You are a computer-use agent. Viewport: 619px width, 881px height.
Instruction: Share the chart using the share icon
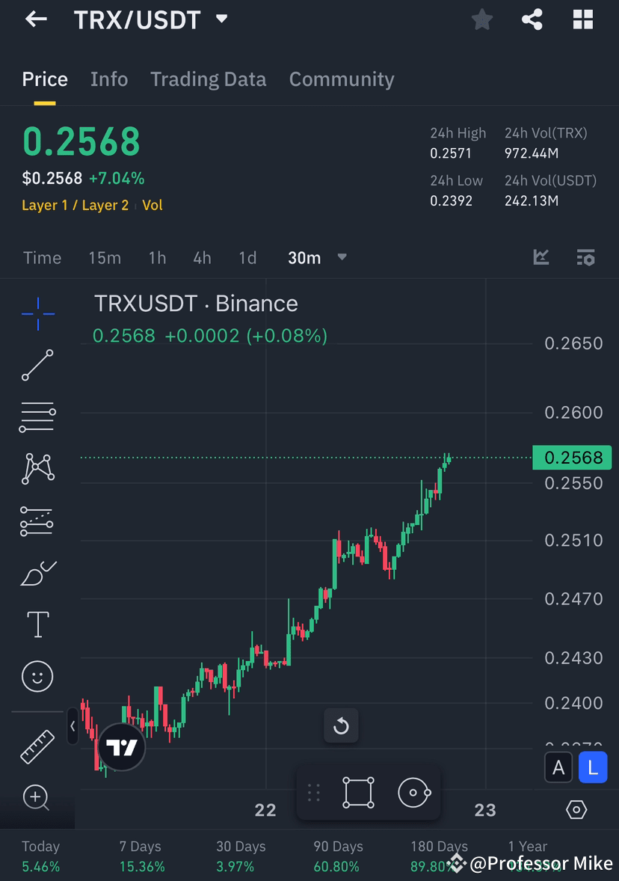tap(532, 19)
